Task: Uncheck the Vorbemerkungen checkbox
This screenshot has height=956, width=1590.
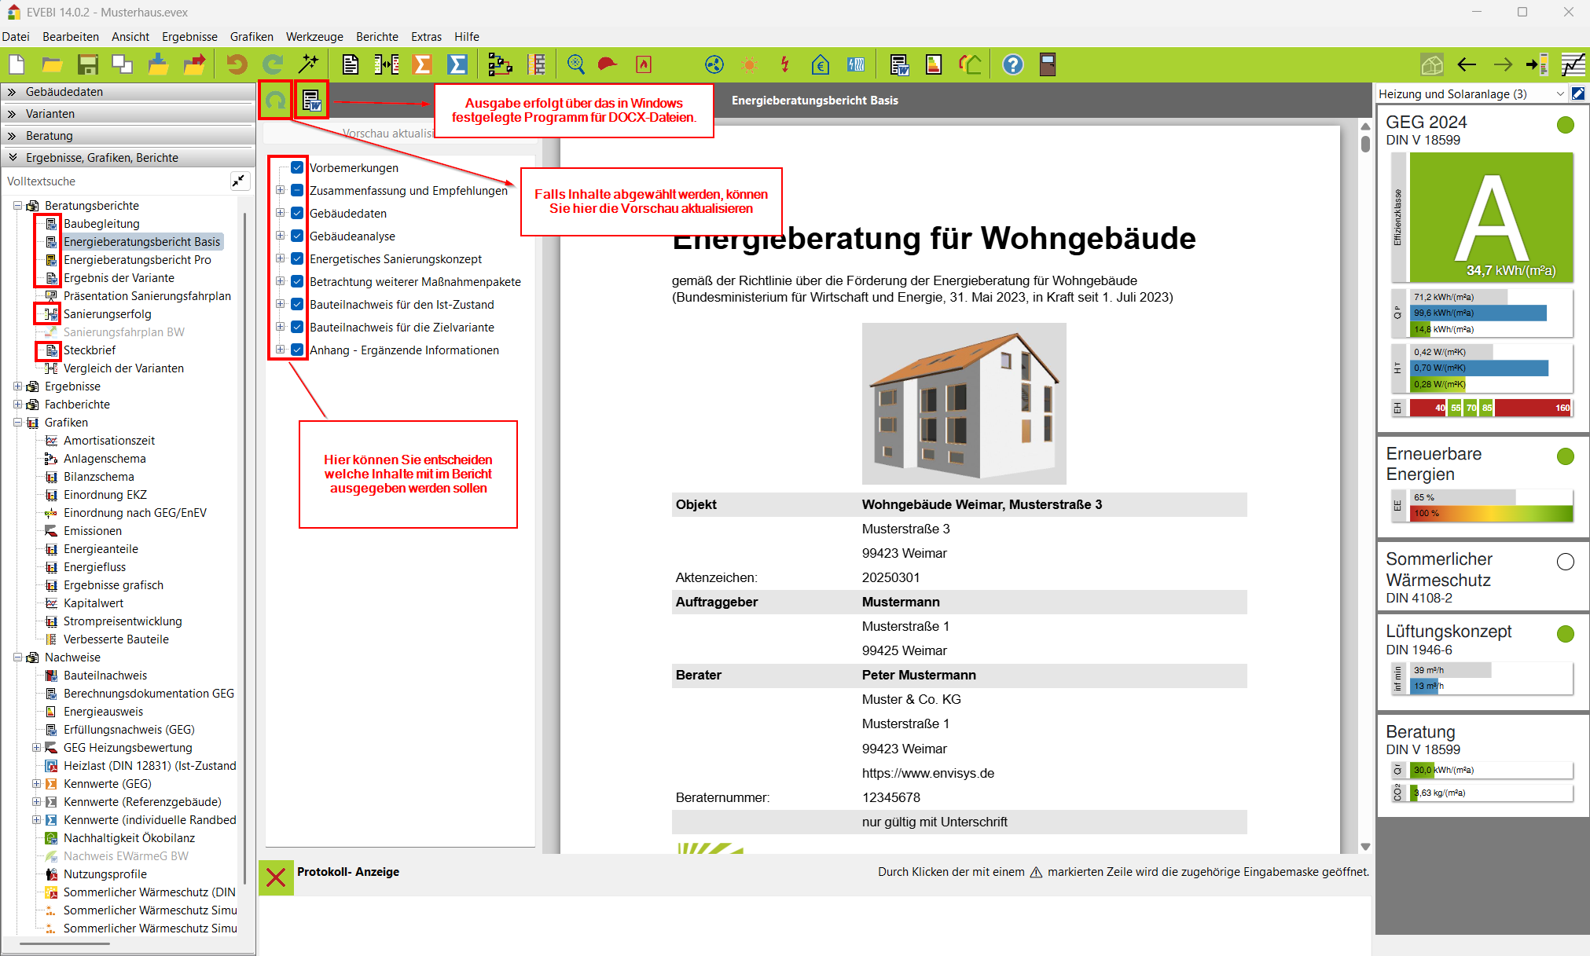Action: click(297, 167)
